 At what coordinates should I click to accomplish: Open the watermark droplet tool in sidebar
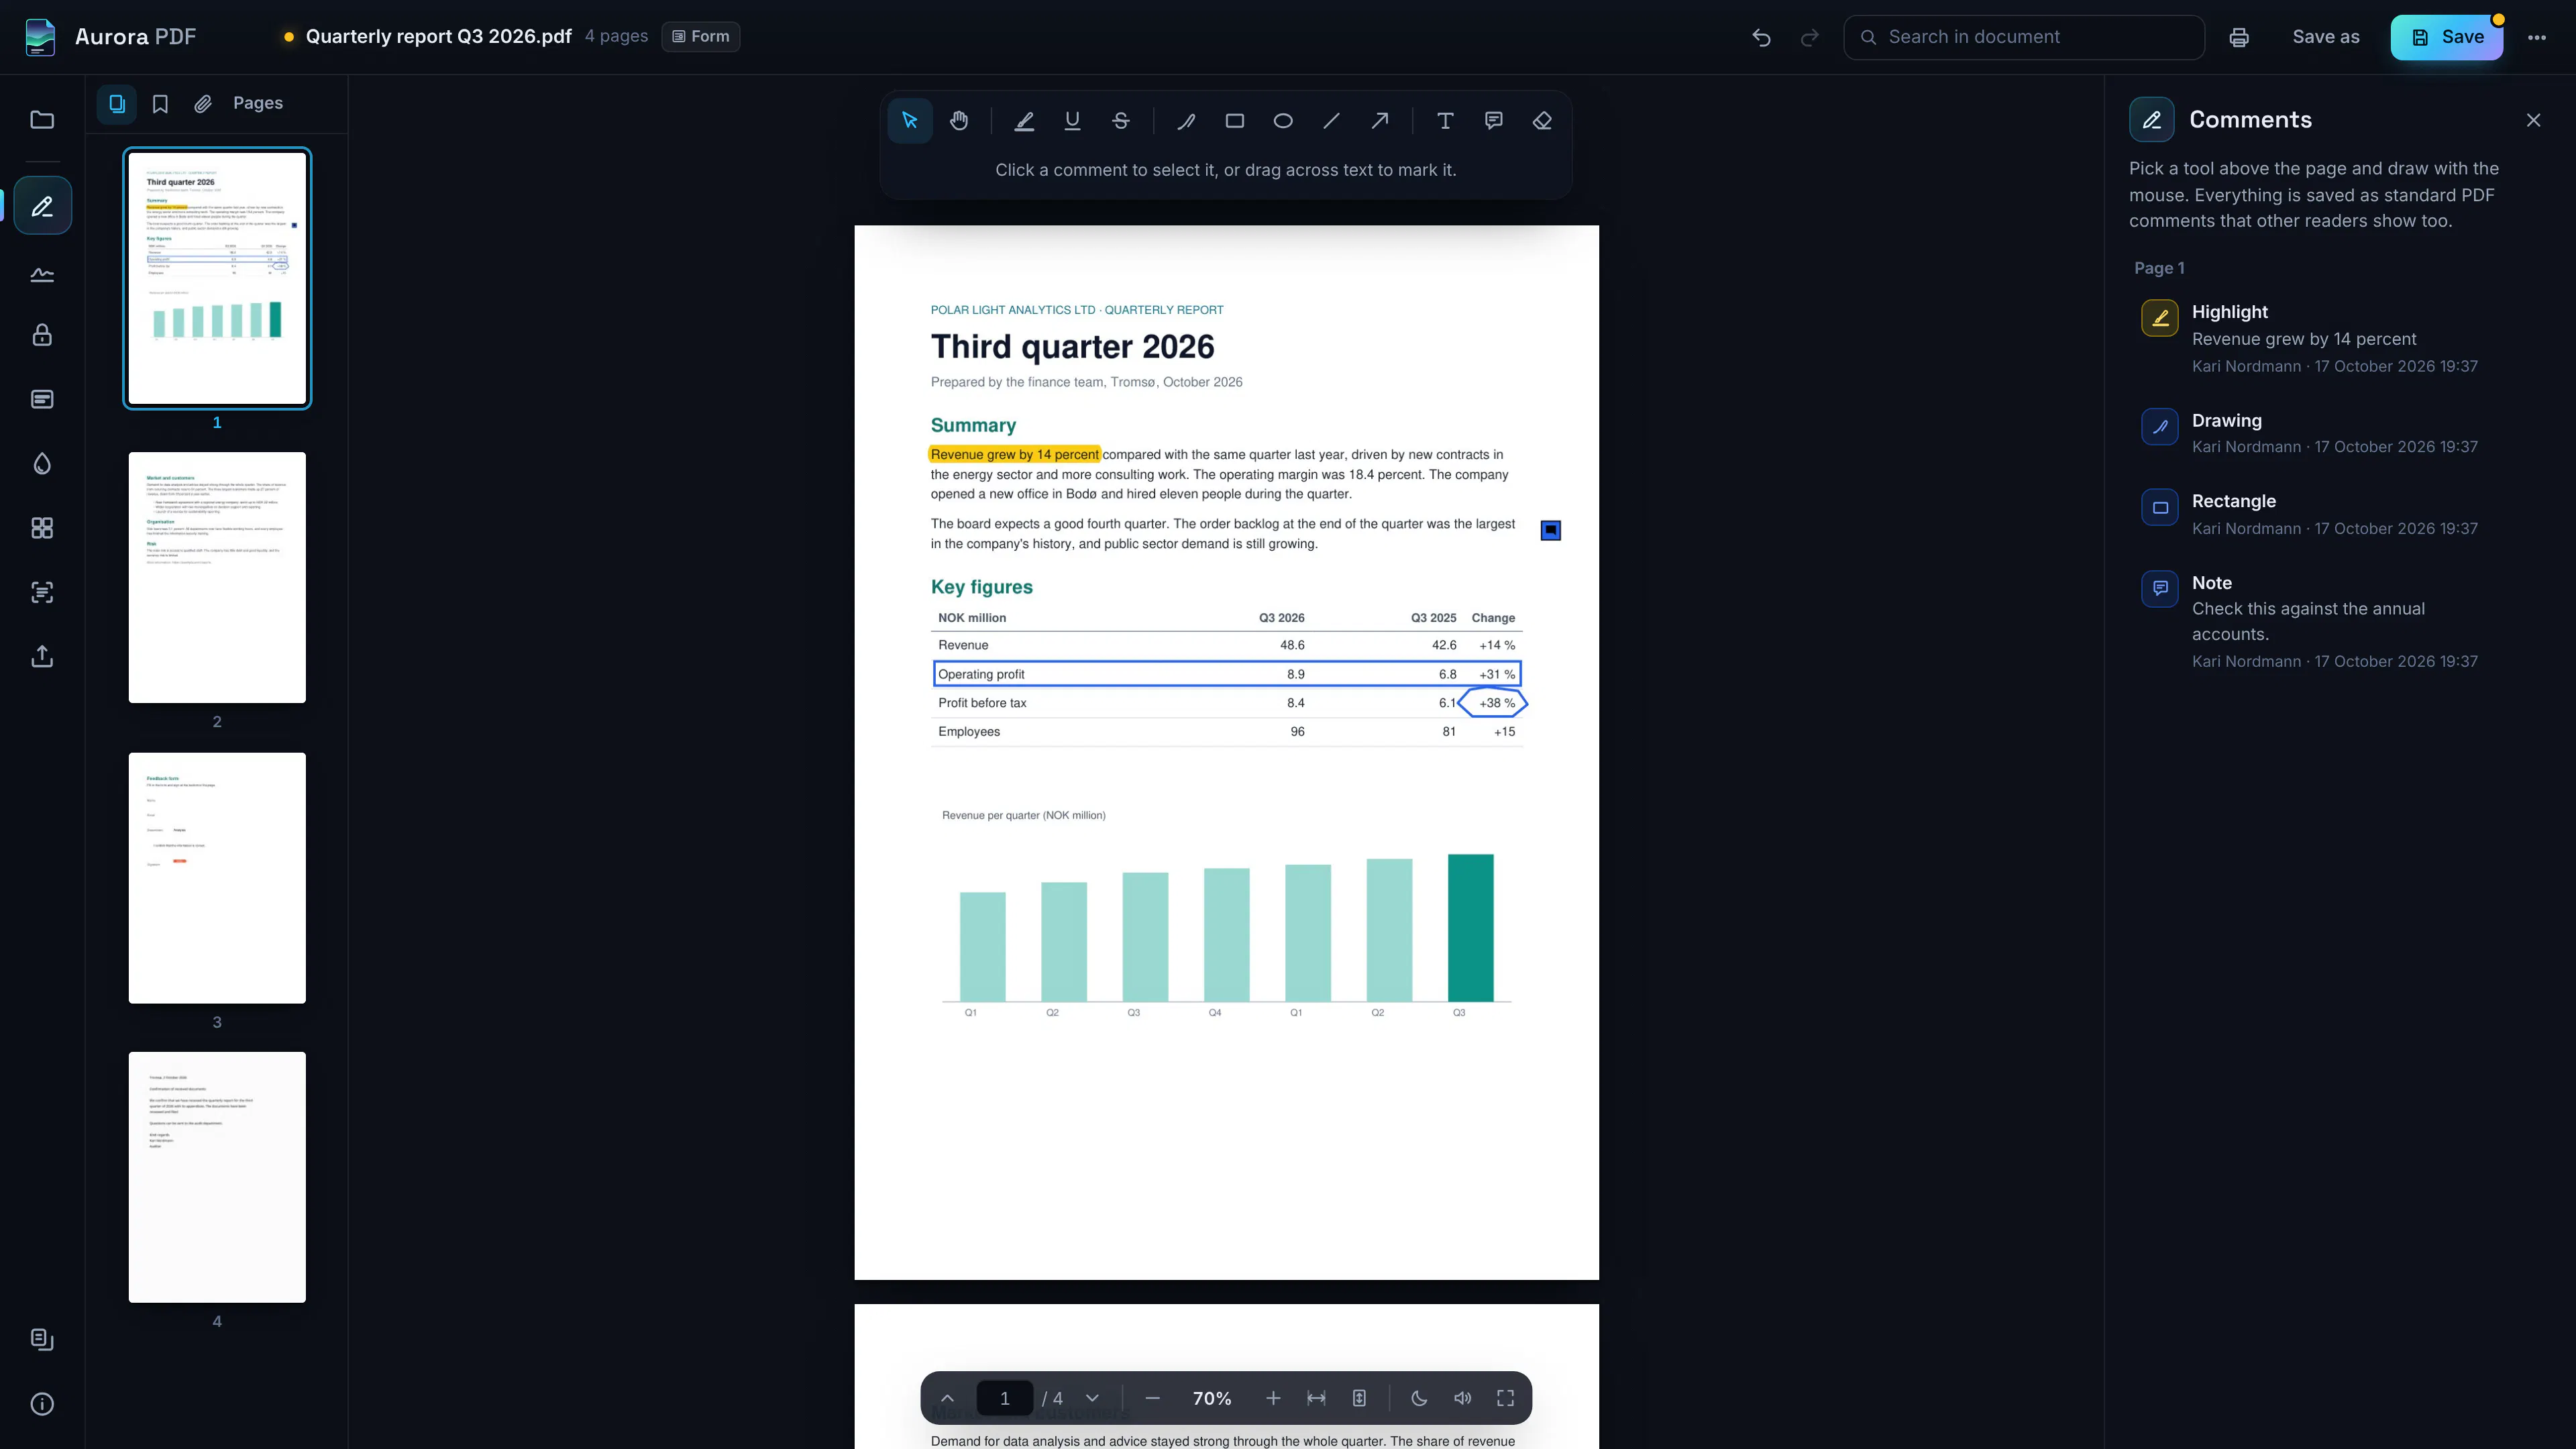(x=42, y=463)
